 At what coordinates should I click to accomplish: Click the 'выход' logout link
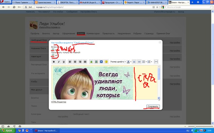point(181,12)
